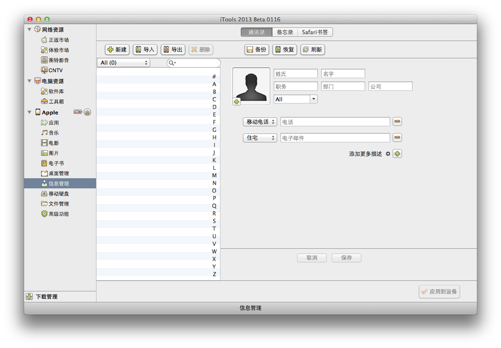
Task: Switch to the 通讯录 tab
Action: [x=256, y=32]
